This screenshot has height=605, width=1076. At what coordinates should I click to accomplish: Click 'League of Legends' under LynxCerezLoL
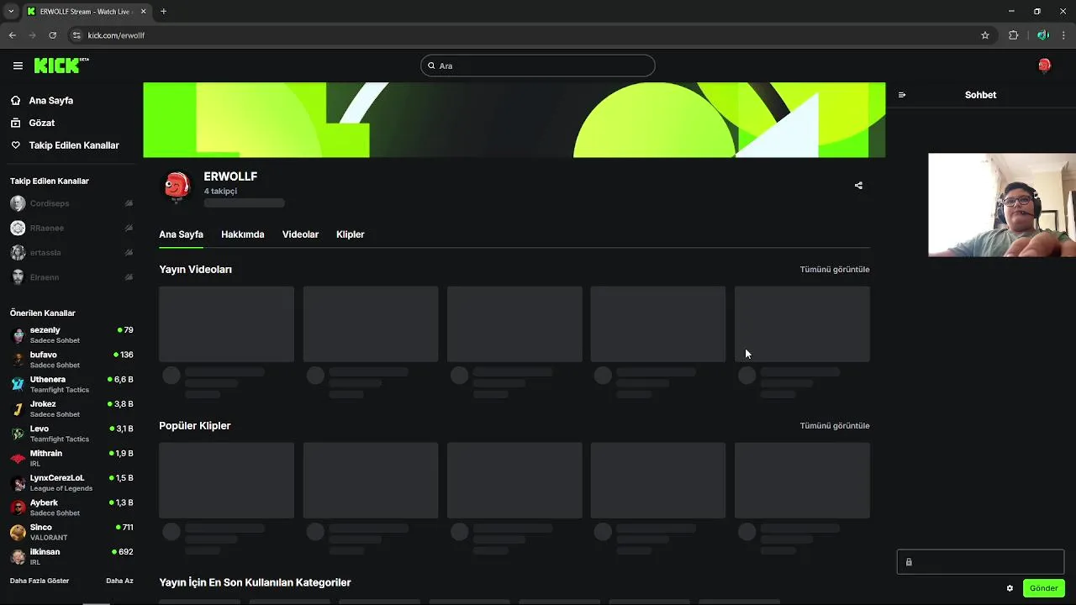61,488
